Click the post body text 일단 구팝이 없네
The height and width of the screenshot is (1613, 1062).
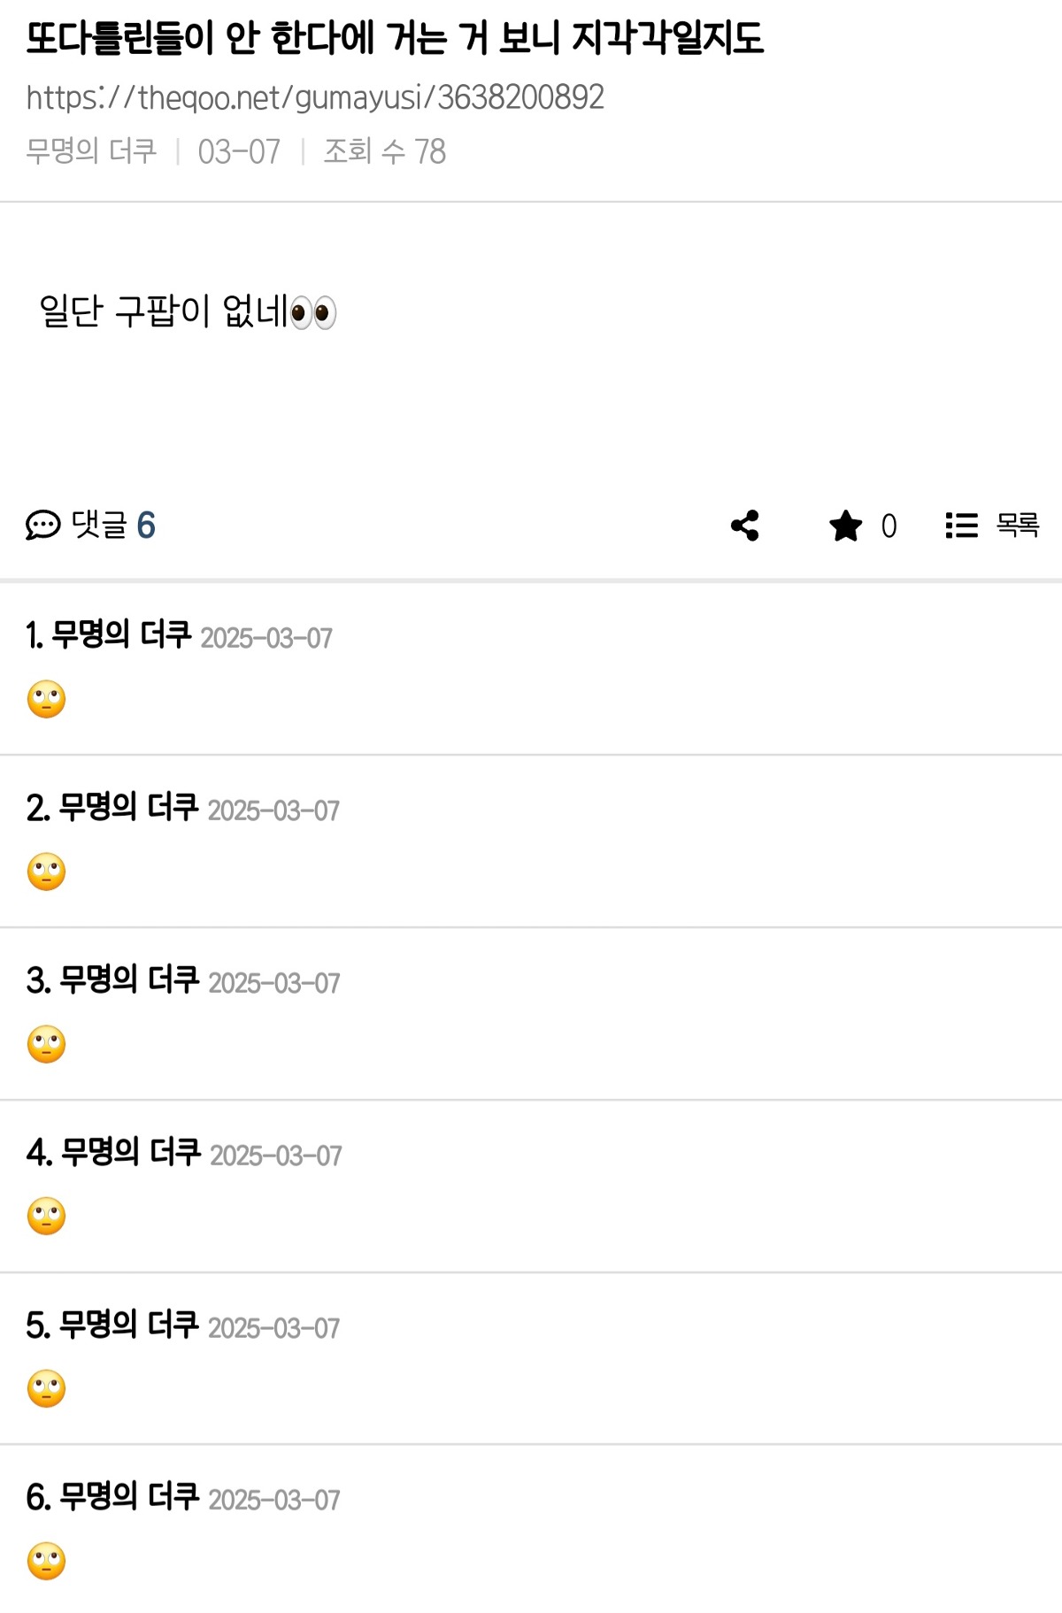[x=164, y=311]
